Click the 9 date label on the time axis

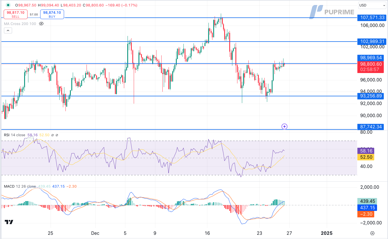click(155, 233)
